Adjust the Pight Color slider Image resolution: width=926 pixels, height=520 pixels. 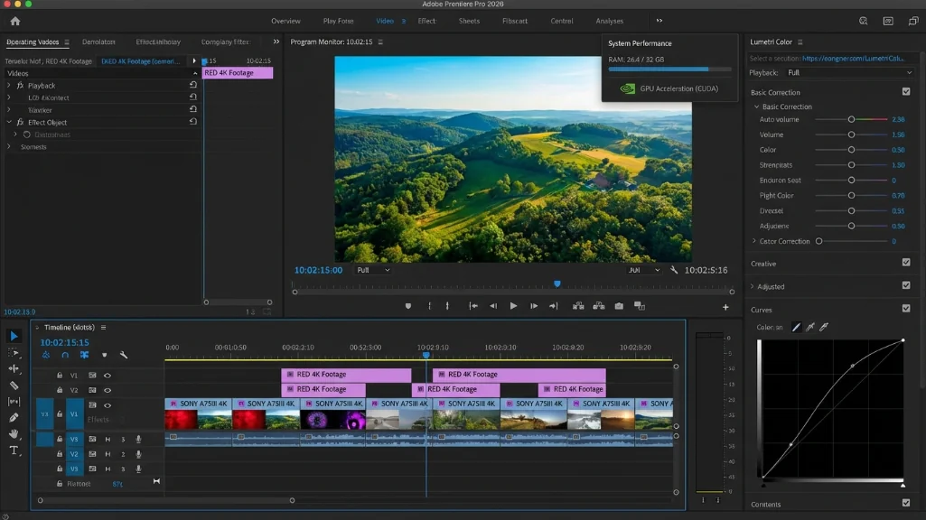[851, 195]
